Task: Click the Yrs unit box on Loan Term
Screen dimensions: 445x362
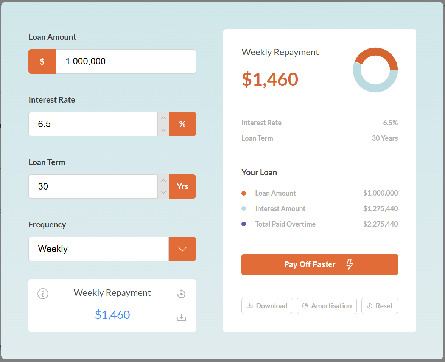Action: [182, 186]
